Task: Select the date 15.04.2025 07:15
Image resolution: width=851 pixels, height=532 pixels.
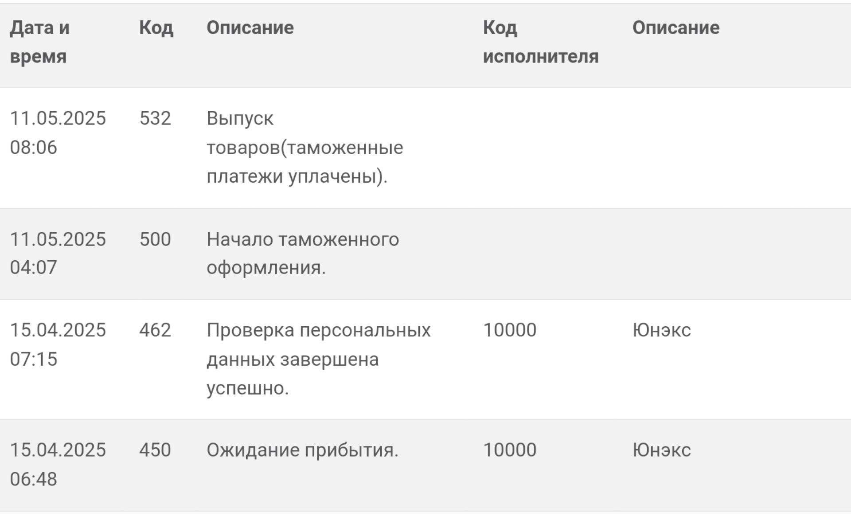Action: [58, 344]
